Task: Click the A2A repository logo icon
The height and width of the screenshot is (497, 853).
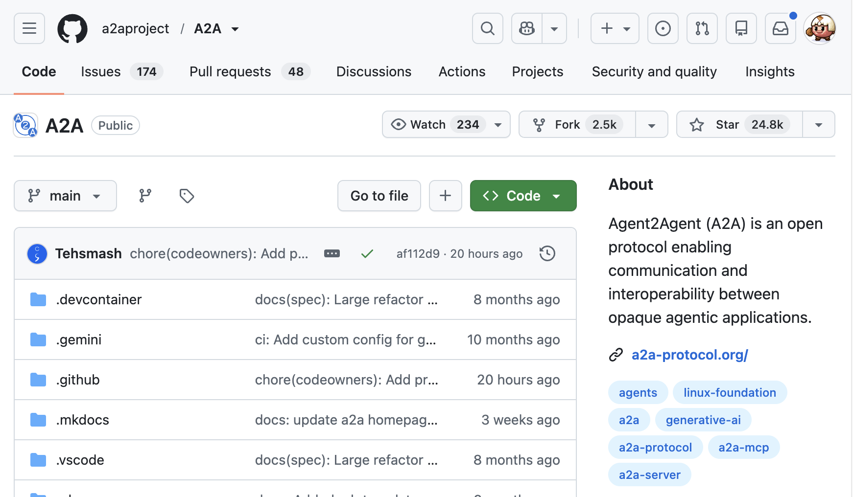Action: [25, 125]
